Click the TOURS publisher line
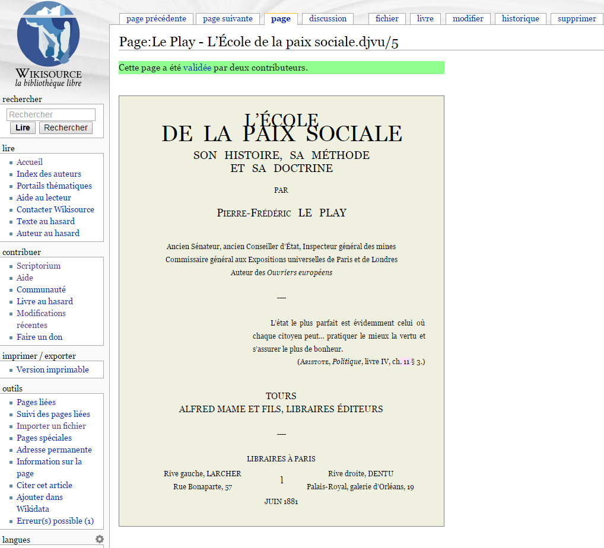Screen dimensions: 604x548 point(281,396)
